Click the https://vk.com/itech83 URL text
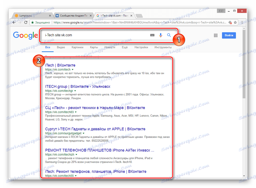The width and height of the screenshot is (256, 188). [x=59, y=112]
